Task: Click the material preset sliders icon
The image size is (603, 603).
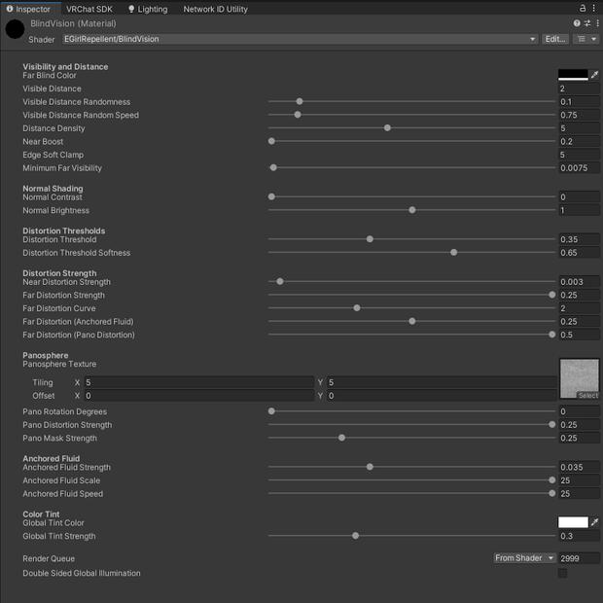Action: 587,23
